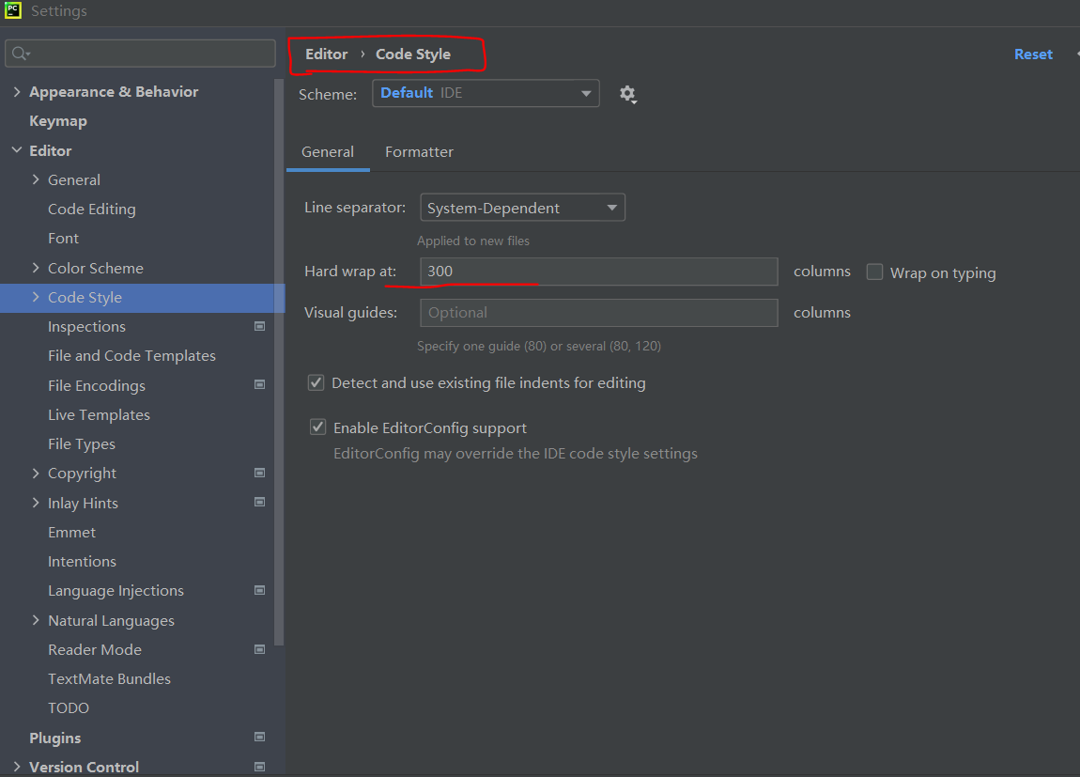
Task: Click into the settings search field
Action: point(141,53)
